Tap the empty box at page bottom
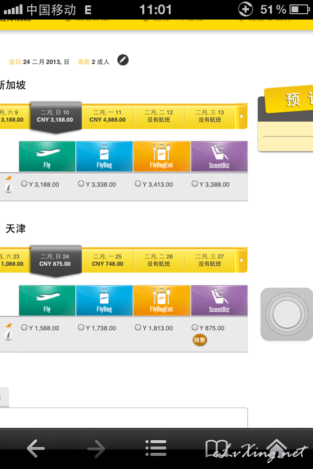The width and height of the screenshot is (313, 469). coord(124,418)
